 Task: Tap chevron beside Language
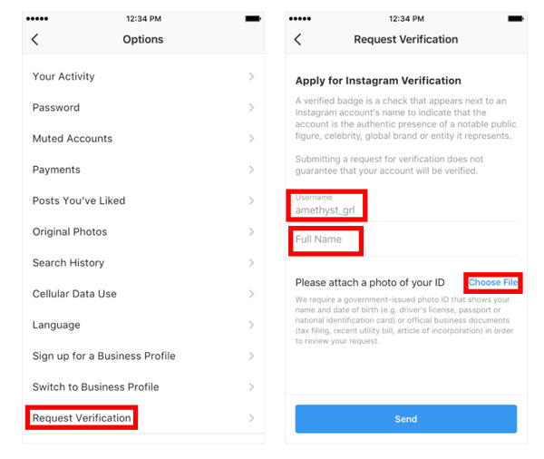[251, 325]
